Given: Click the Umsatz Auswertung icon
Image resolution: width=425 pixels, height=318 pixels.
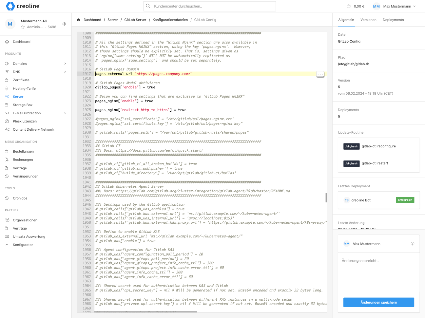Looking at the screenshot, I should [x=7, y=236].
